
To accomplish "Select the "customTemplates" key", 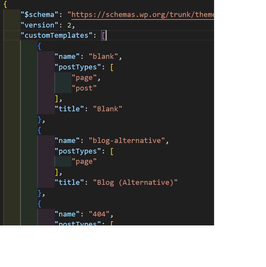I will pyautogui.click(x=56, y=35).
